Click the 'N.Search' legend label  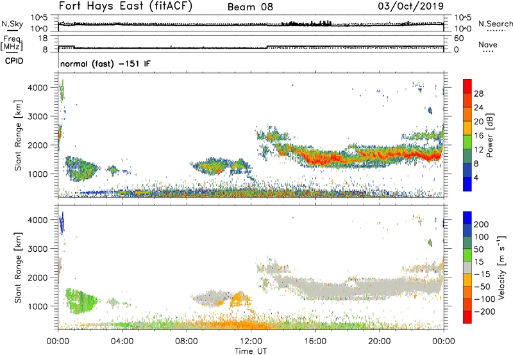point(495,24)
